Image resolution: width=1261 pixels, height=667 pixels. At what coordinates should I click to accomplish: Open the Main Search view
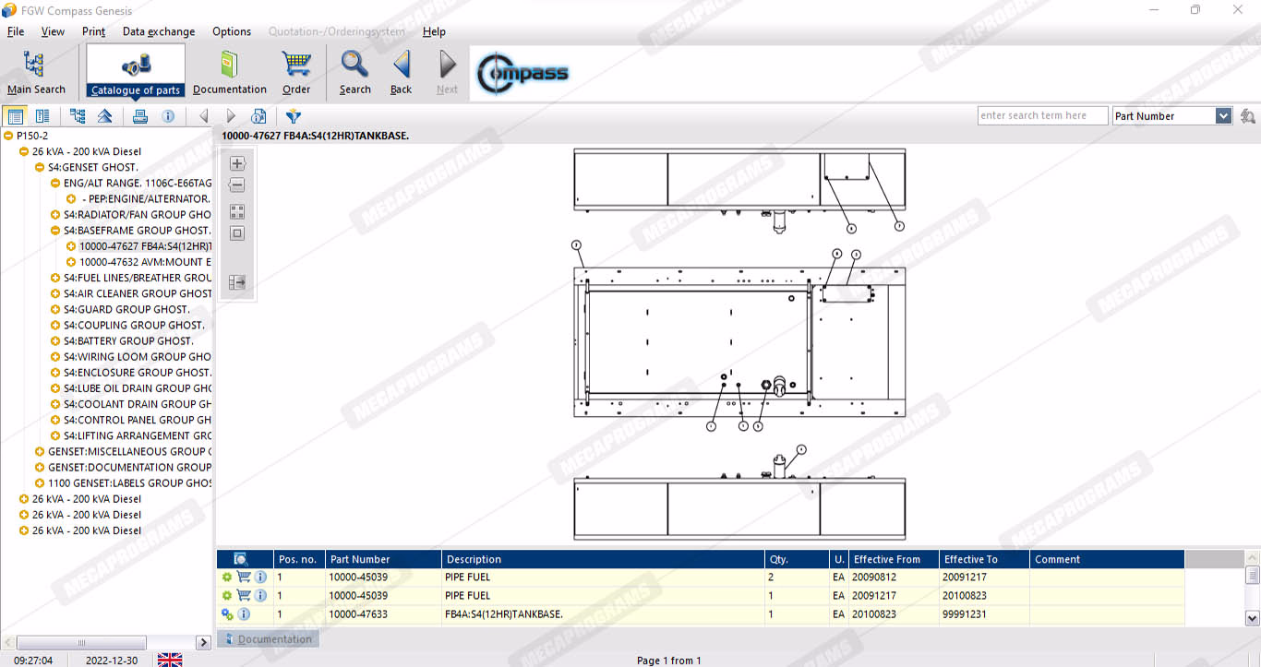(x=36, y=73)
